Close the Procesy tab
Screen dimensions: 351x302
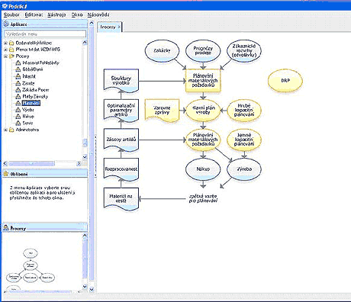click(x=119, y=27)
